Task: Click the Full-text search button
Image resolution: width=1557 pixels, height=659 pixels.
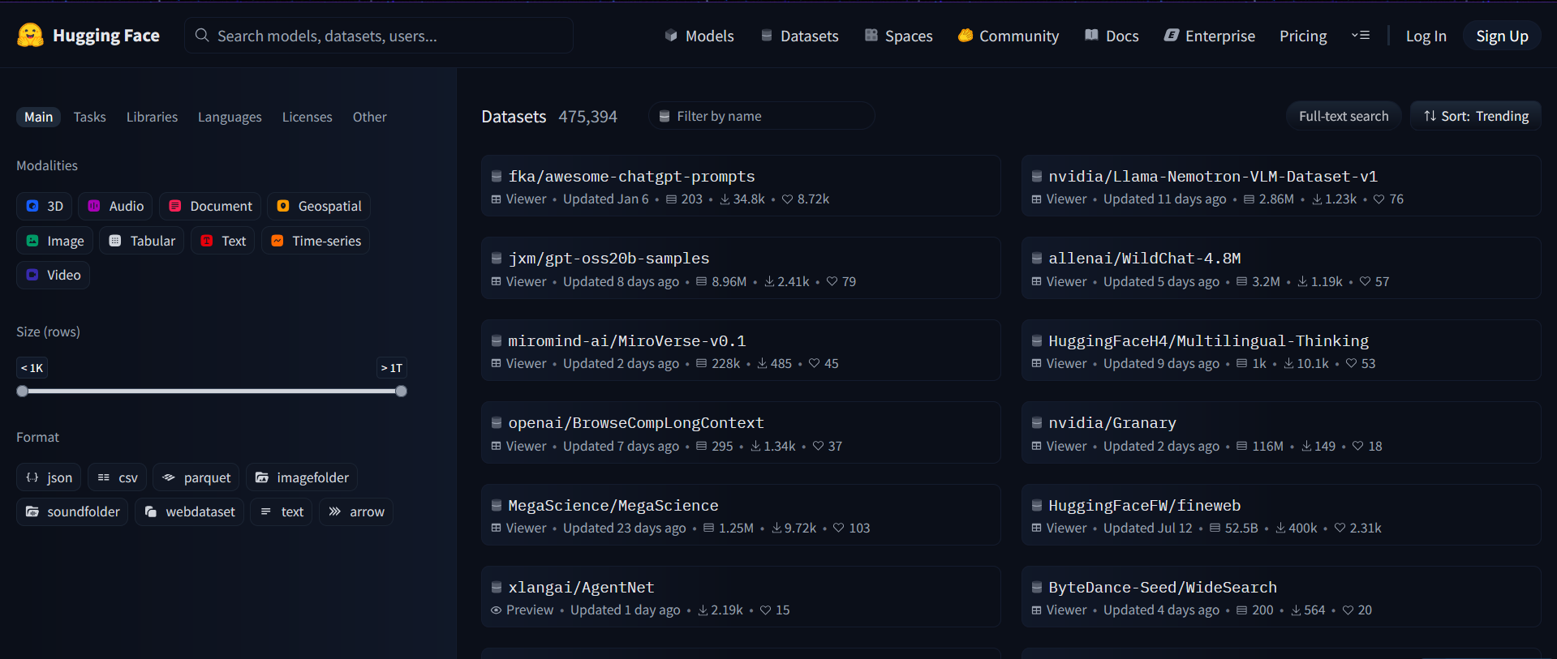Action: click(x=1344, y=116)
